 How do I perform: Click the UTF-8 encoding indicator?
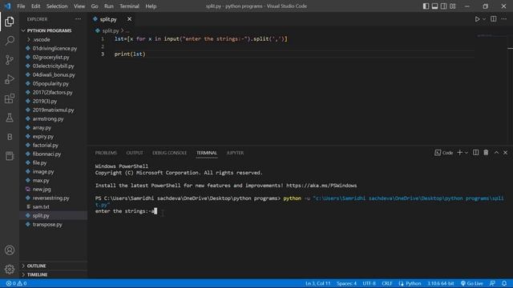[x=369, y=283]
